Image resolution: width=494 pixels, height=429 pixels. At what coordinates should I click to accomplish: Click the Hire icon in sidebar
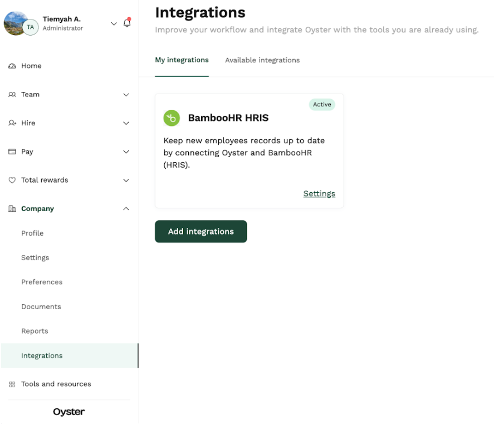click(x=12, y=123)
